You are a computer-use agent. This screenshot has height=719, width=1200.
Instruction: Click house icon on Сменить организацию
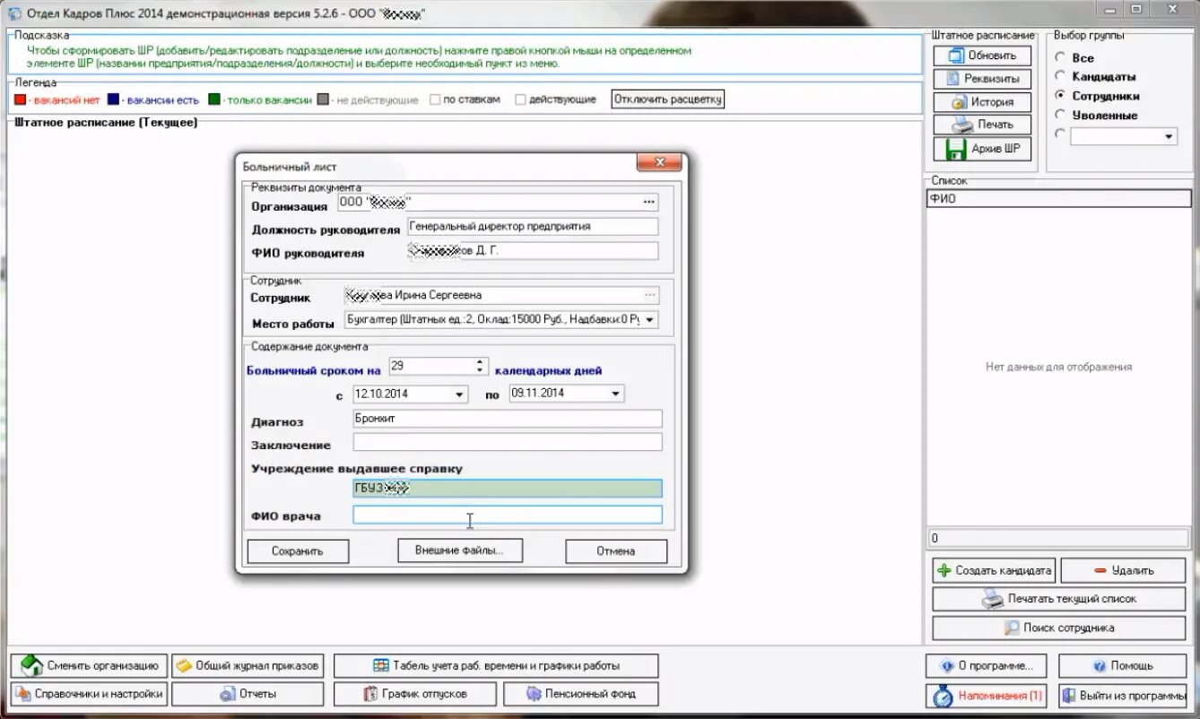(x=31, y=665)
